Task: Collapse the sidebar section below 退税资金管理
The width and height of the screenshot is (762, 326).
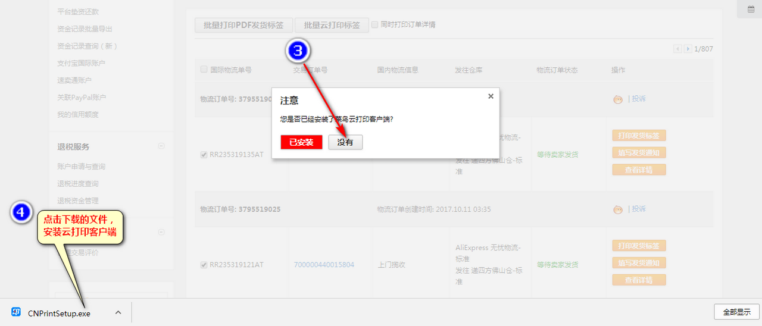Action: (161, 232)
